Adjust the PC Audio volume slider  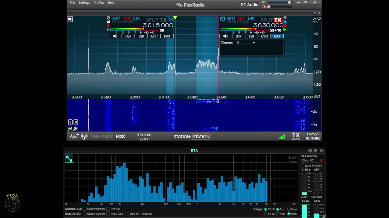pyautogui.click(x=289, y=2)
